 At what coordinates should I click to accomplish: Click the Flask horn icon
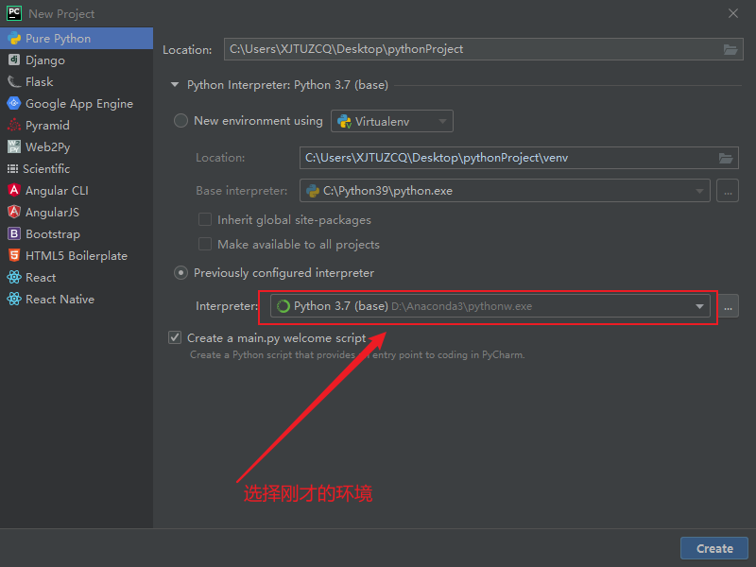pyautogui.click(x=14, y=81)
